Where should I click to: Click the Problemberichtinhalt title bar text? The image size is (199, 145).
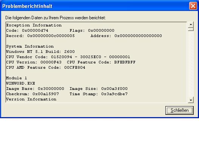(x=27, y=6)
